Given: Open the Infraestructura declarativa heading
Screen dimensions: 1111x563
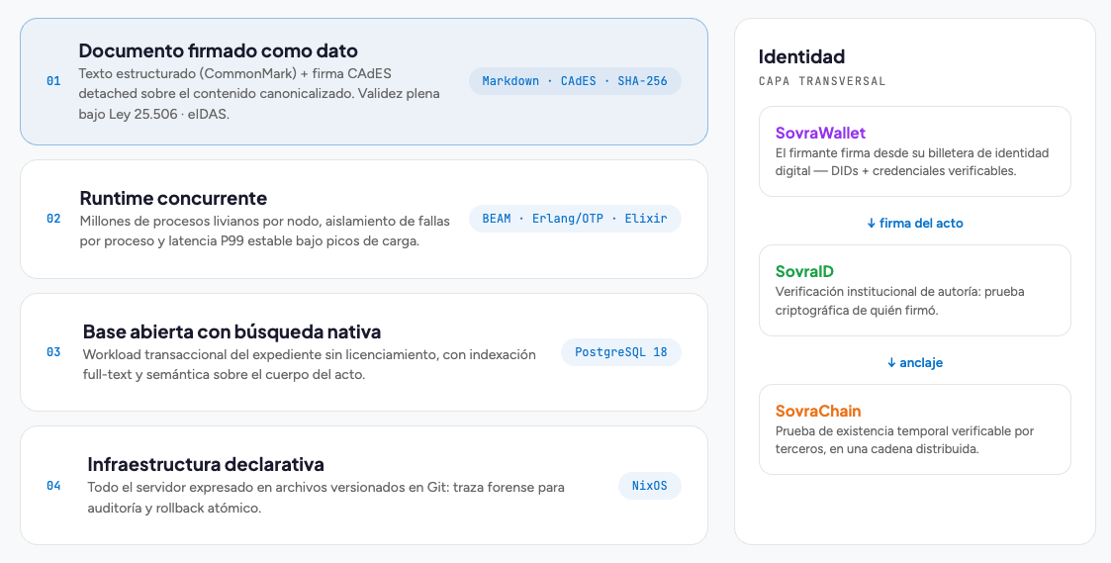Looking at the screenshot, I should point(206,464).
